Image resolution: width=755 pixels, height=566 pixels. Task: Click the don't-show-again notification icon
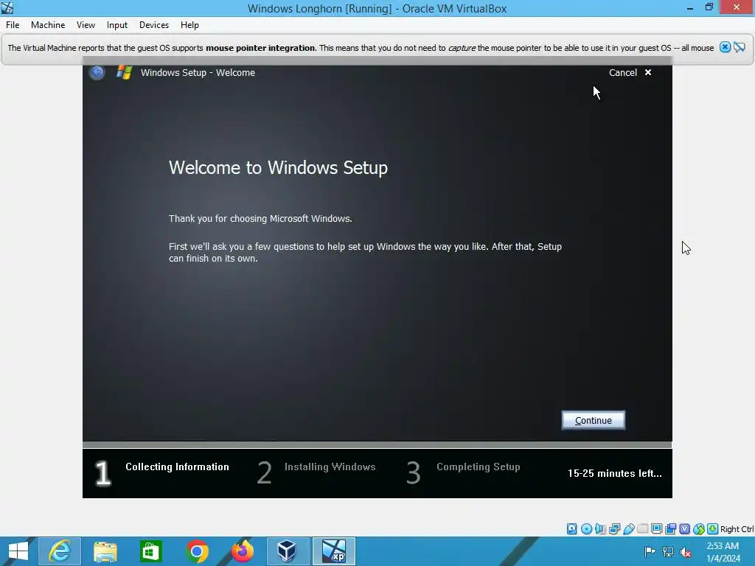[739, 47]
